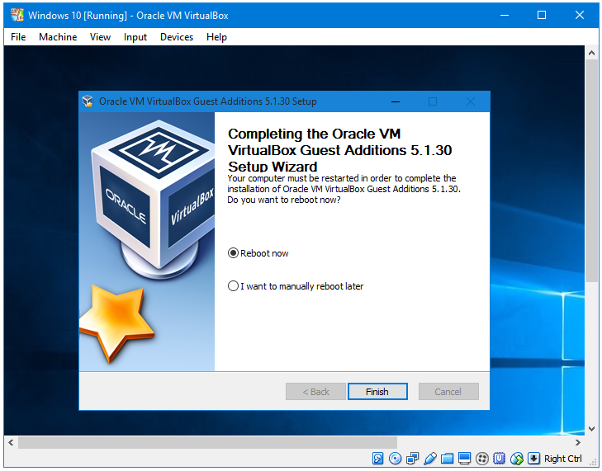602x471 pixels.
Task: Select the Reboot now option
Action: (x=258, y=253)
